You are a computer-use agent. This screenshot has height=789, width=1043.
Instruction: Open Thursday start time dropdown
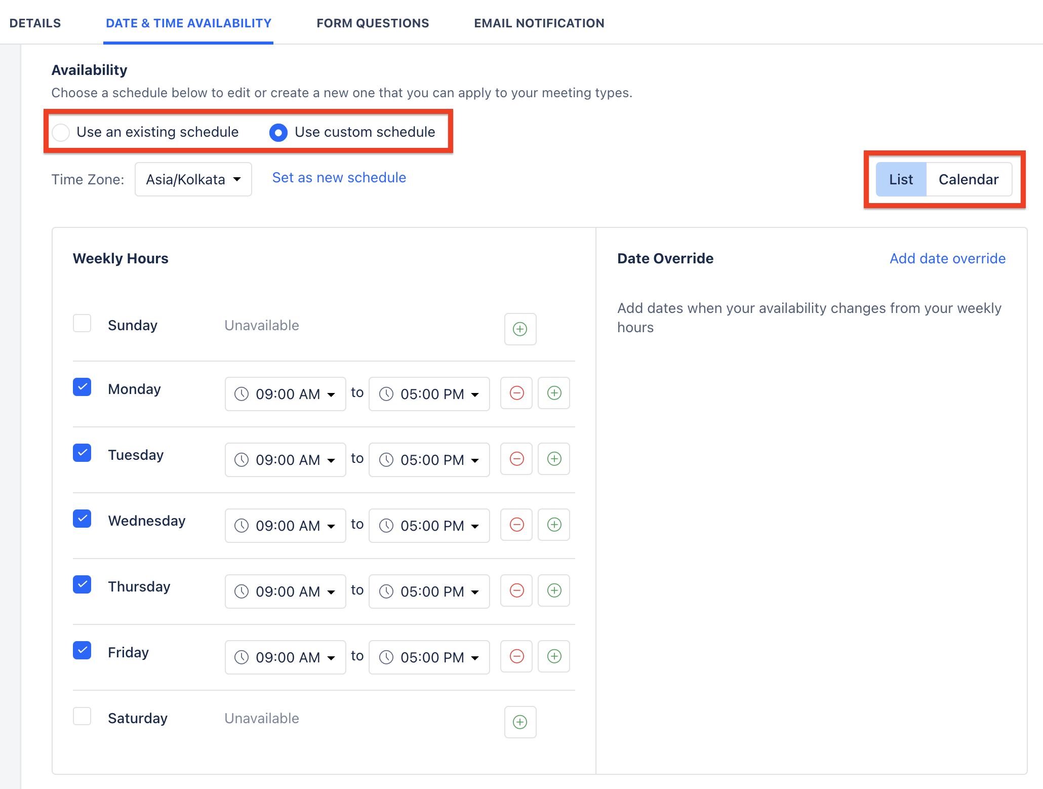[286, 591]
